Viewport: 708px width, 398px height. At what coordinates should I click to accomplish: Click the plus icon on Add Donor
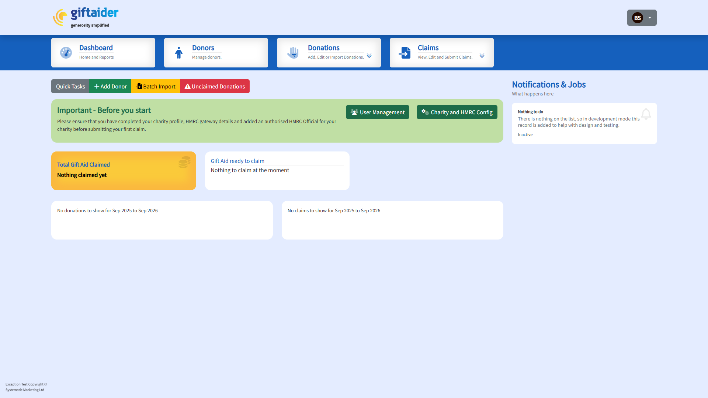click(97, 86)
